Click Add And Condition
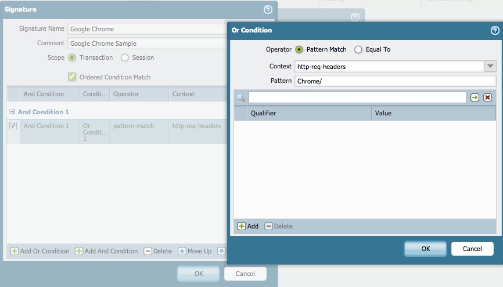Image resolution: width=503 pixels, height=287 pixels. [106, 251]
